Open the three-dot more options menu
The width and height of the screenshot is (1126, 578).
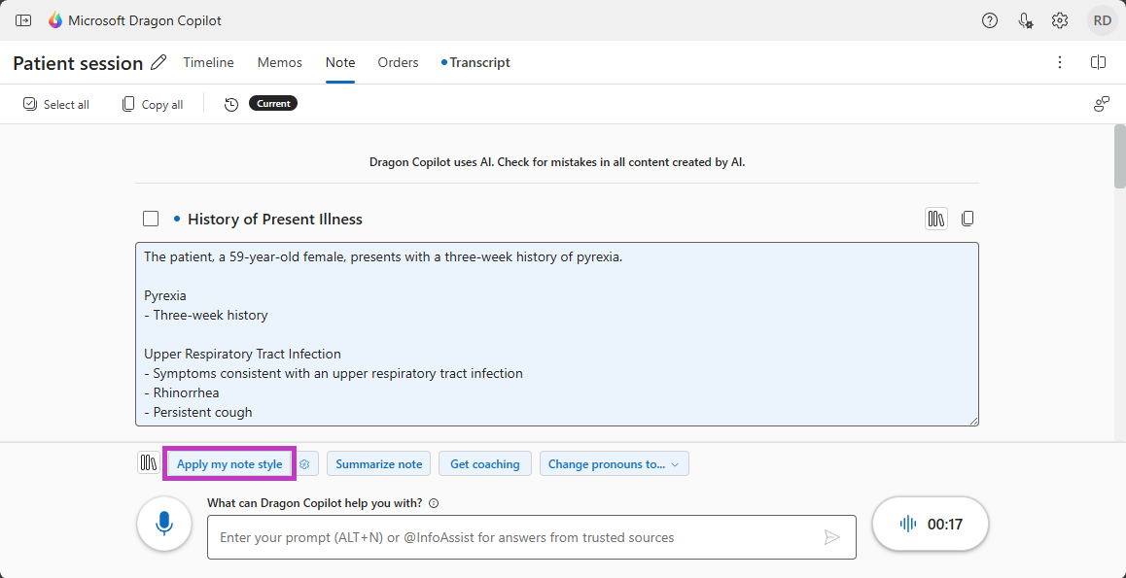pos(1060,62)
